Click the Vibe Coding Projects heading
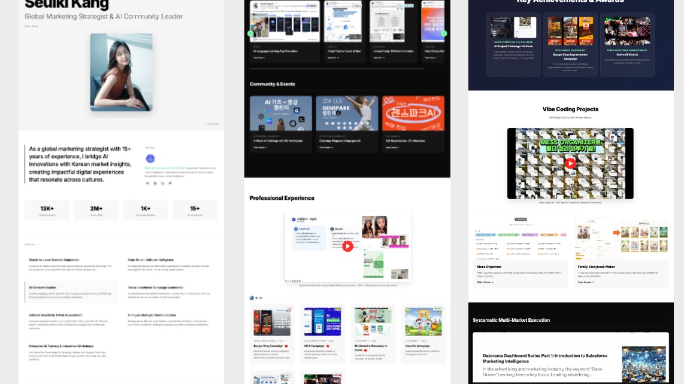The width and height of the screenshot is (684, 384). point(570,109)
